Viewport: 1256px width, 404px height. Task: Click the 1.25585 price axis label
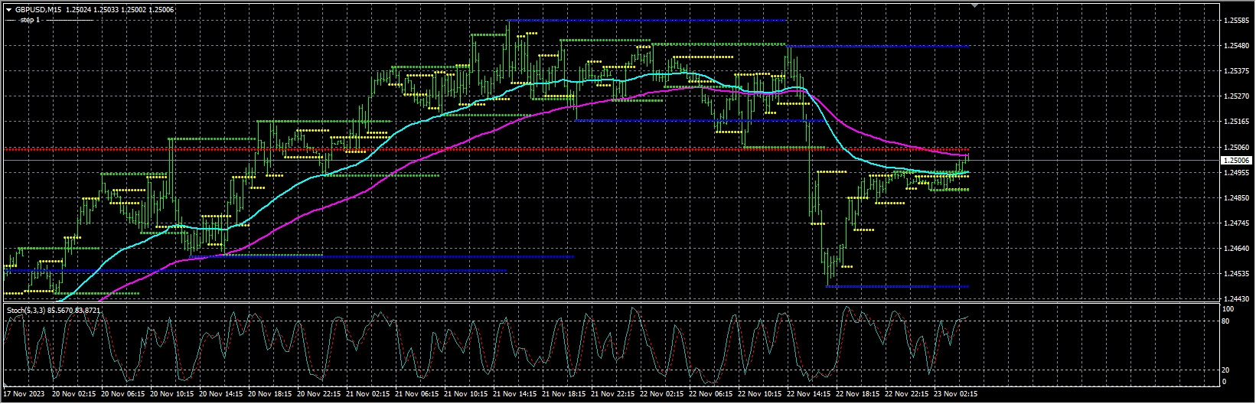pos(1236,21)
